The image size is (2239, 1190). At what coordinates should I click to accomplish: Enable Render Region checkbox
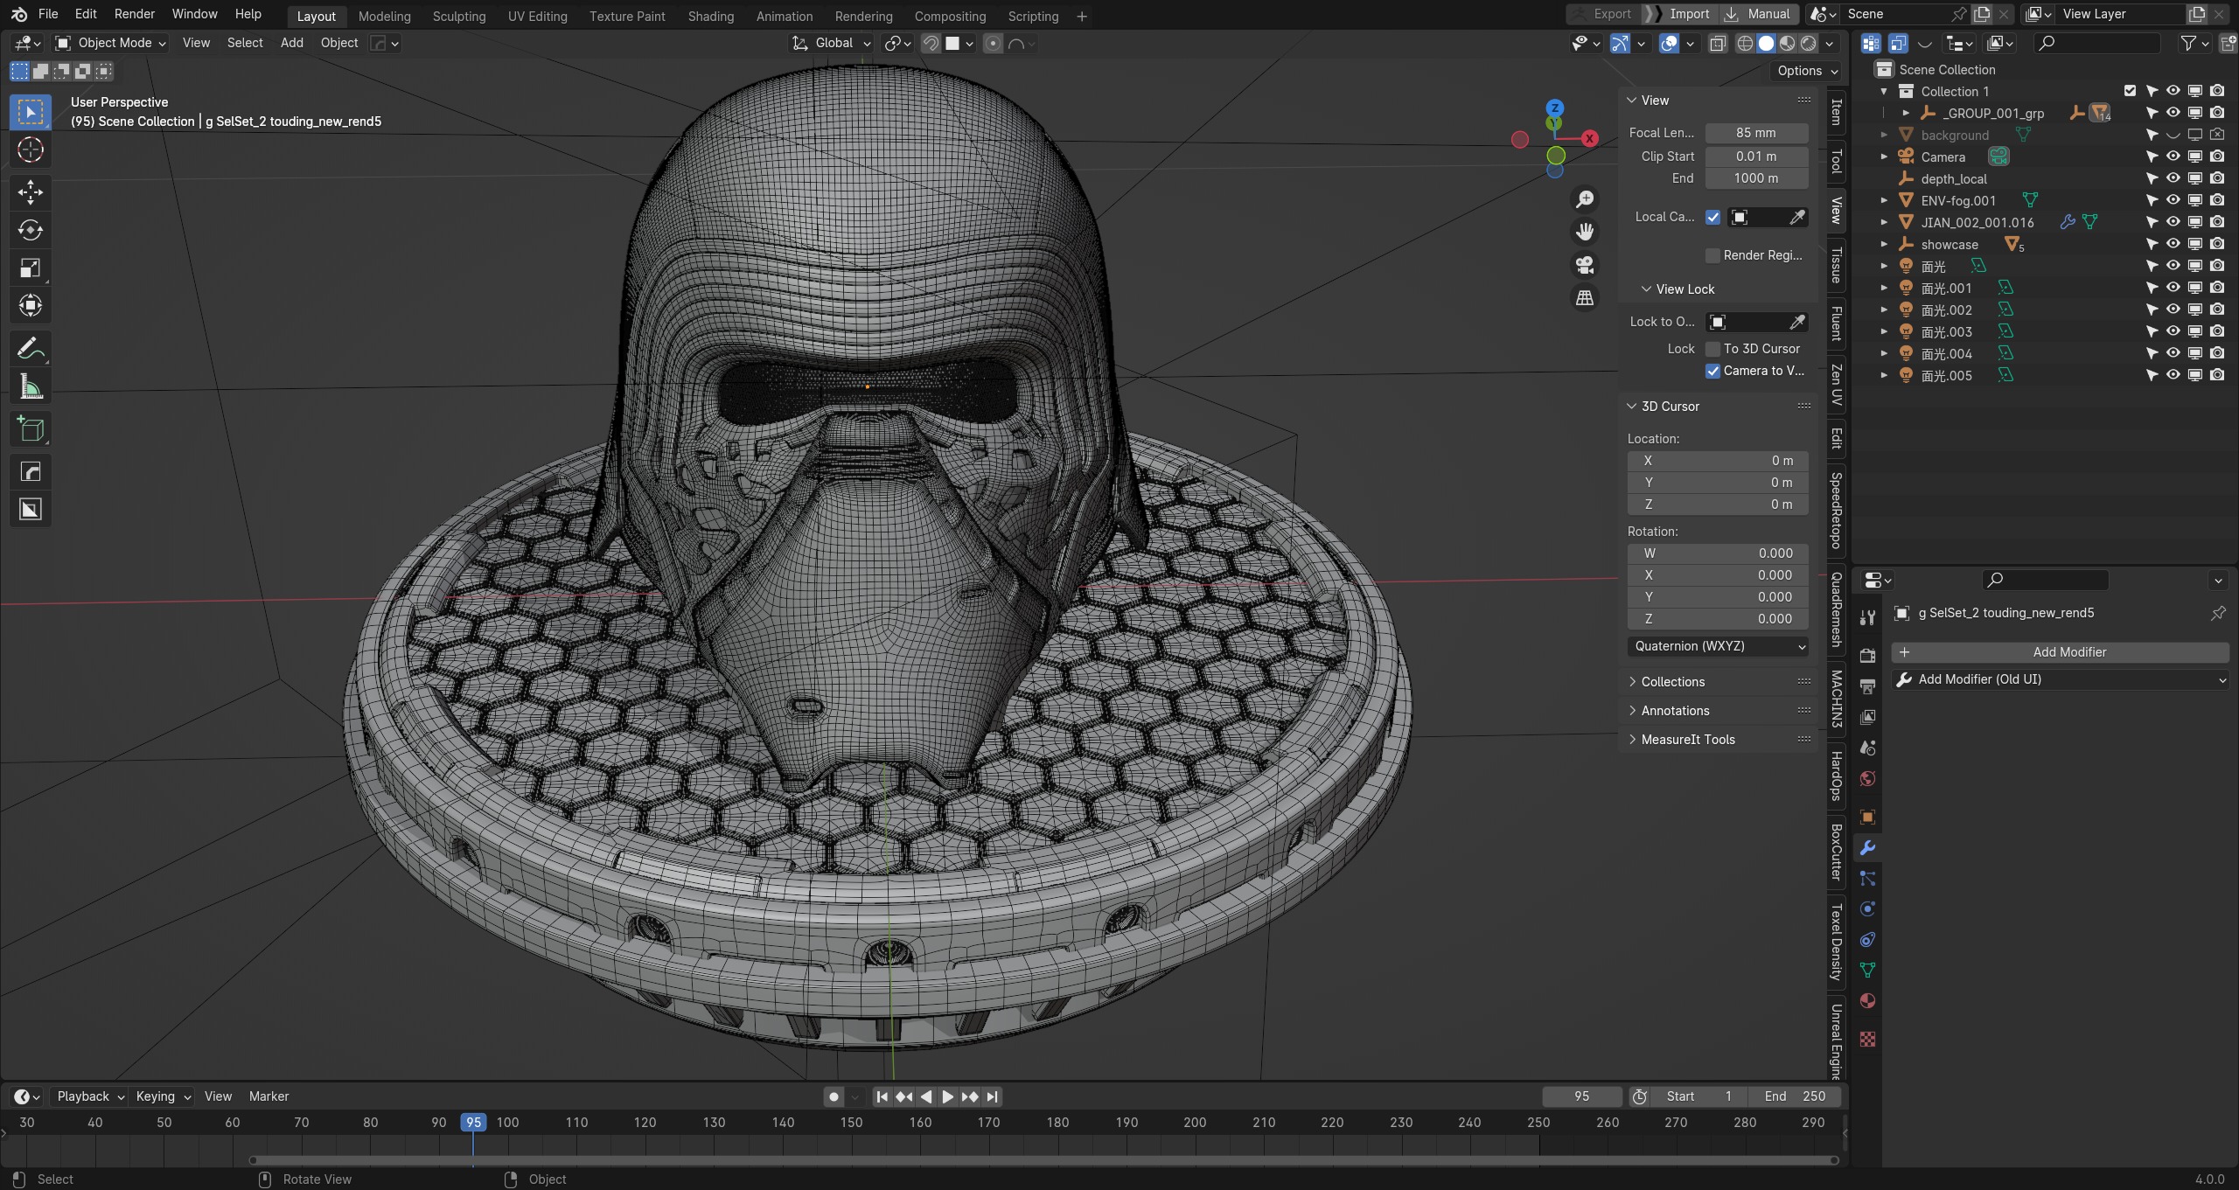[x=1712, y=255]
